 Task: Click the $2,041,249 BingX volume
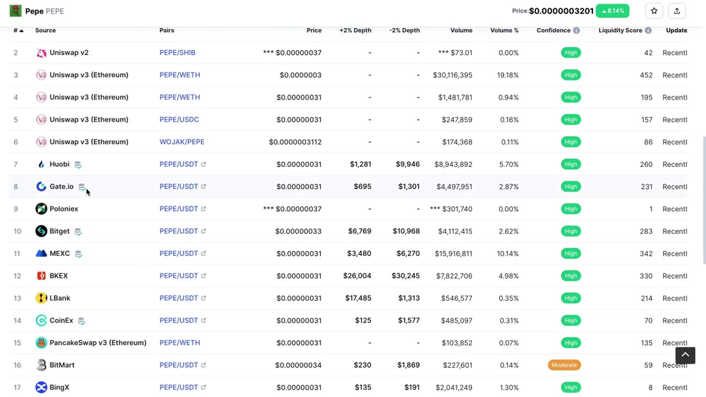pos(454,388)
